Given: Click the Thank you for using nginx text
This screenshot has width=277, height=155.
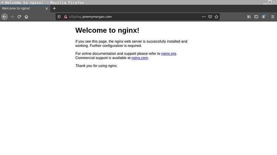Looking at the screenshot, I should [x=96, y=66].
